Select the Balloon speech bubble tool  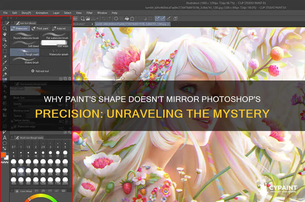click(x=5, y=143)
